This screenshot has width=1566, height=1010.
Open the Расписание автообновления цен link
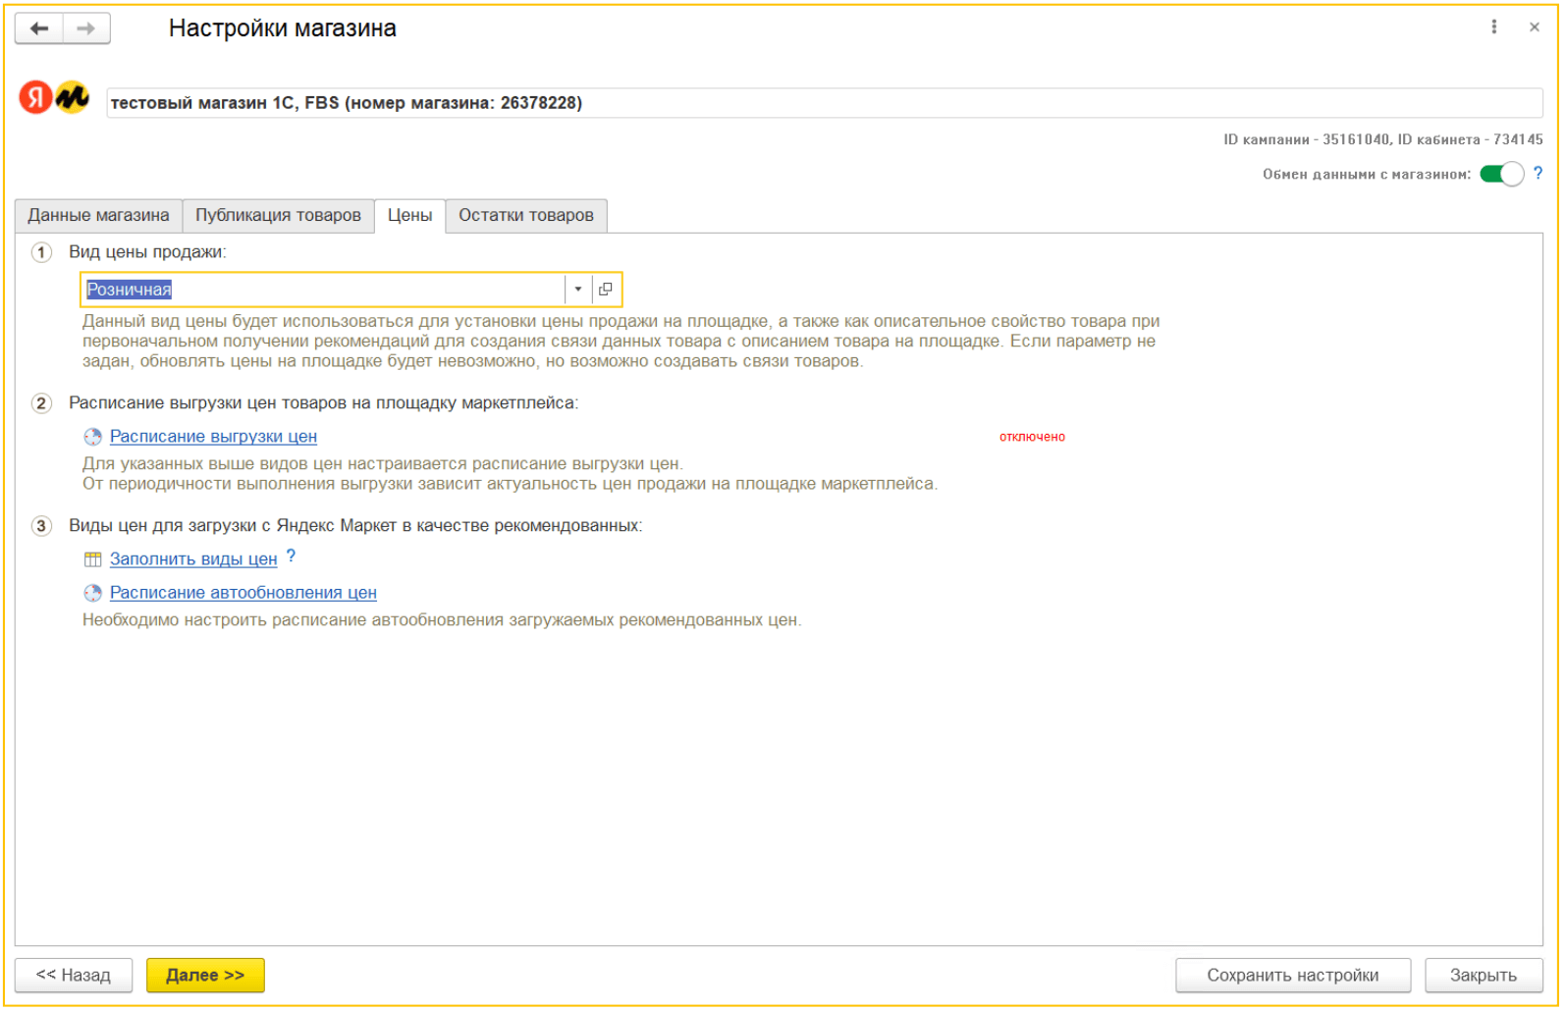(243, 593)
